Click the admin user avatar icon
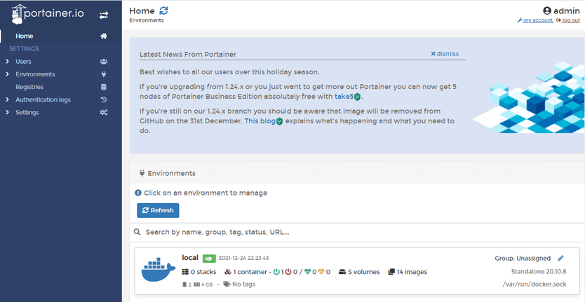The height and width of the screenshot is (302, 585). point(547,11)
